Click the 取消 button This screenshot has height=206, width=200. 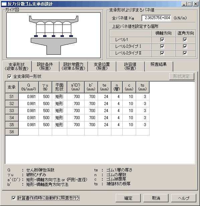click(156, 198)
